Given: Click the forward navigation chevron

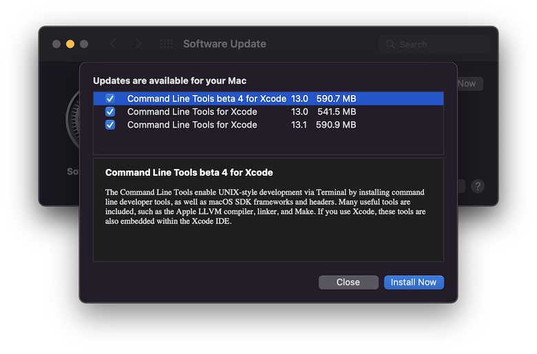Looking at the screenshot, I should [x=138, y=44].
